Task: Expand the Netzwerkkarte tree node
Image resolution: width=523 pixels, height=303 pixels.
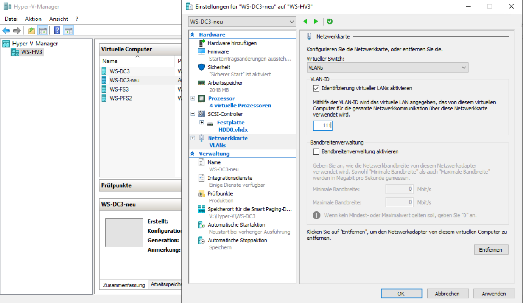Action: pos(193,138)
